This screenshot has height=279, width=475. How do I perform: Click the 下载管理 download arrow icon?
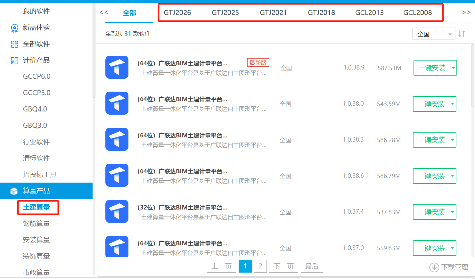pos(434,267)
